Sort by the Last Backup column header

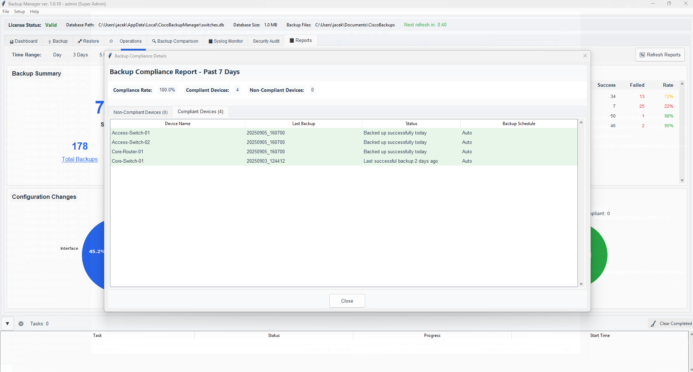click(304, 124)
